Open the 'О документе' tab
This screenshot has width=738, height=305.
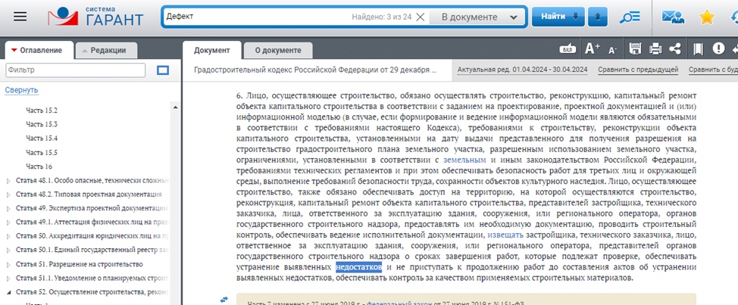(277, 50)
